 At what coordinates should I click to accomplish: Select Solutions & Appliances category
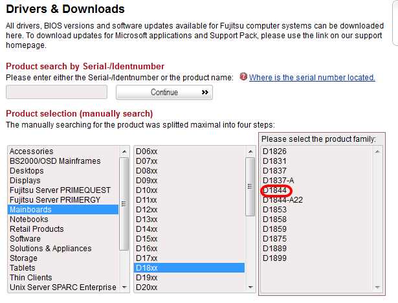[x=63, y=249]
